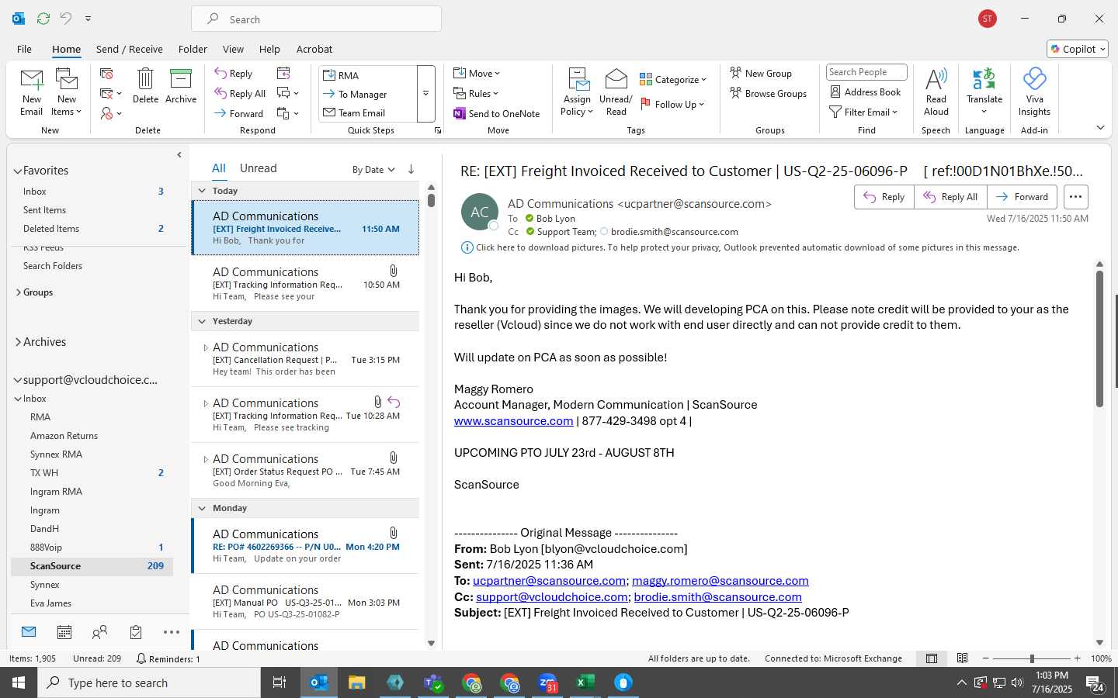Open the Folder tab
Image resolution: width=1118 pixels, height=698 pixels.
tap(193, 49)
